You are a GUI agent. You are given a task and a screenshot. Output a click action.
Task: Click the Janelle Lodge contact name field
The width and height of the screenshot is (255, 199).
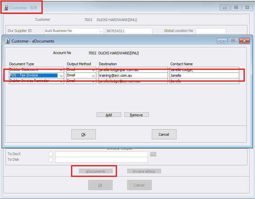pyautogui.click(x=204, y=70)
